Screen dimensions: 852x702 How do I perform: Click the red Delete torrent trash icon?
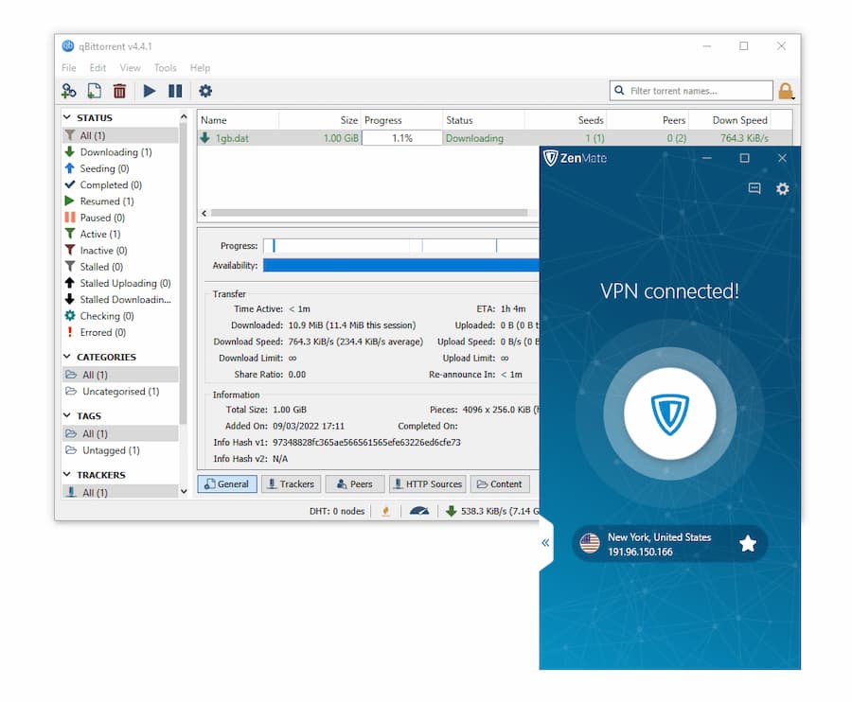[x=119, y=91]
